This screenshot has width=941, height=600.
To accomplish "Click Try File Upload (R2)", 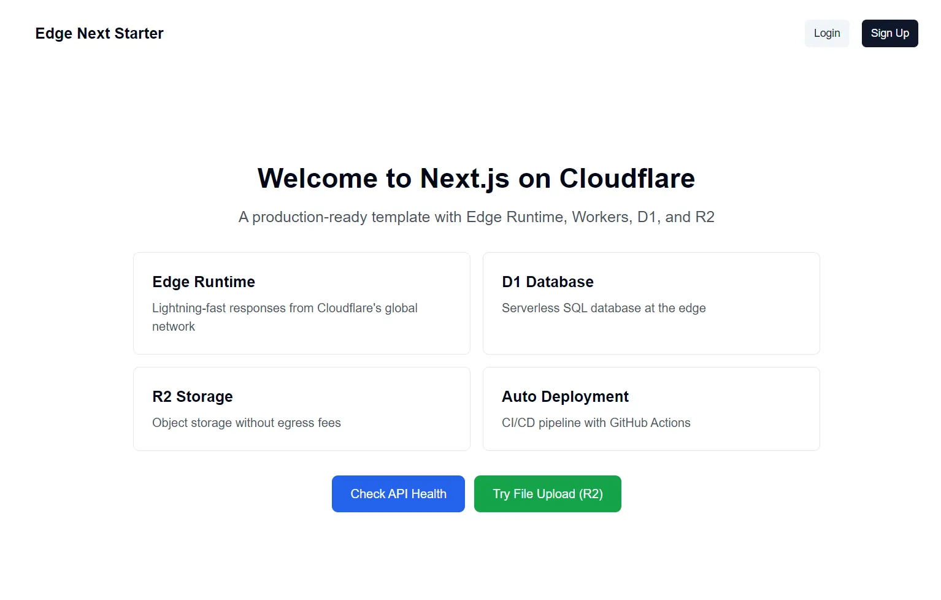I will pyautogui.click(x=547, y=493).
